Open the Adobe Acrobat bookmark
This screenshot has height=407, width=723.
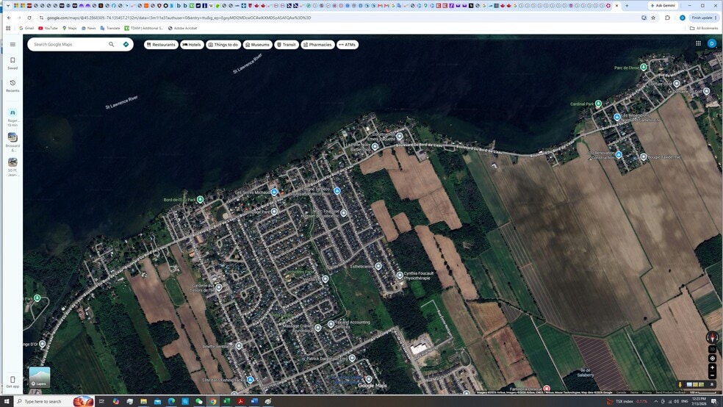click(x=183, y=28)
